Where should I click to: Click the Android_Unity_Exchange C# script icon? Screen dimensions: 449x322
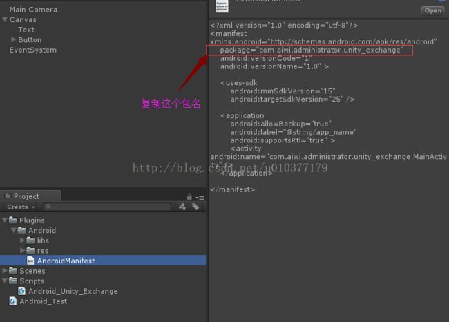[21, 291]
